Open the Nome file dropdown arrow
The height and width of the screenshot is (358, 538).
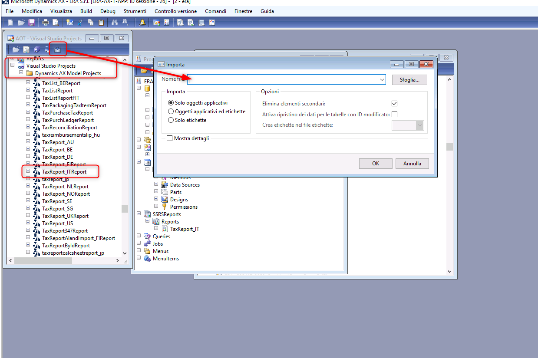click(x=381, y=79)
